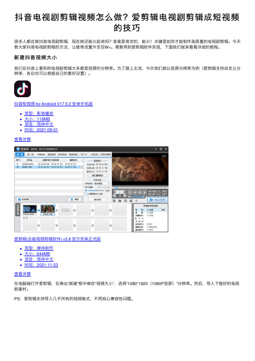The height and width of the screenshot is (361, 255).
Task: Follow the 爱剪辑 v3.8 官方安装正式版 link
Action: [57, 239]
